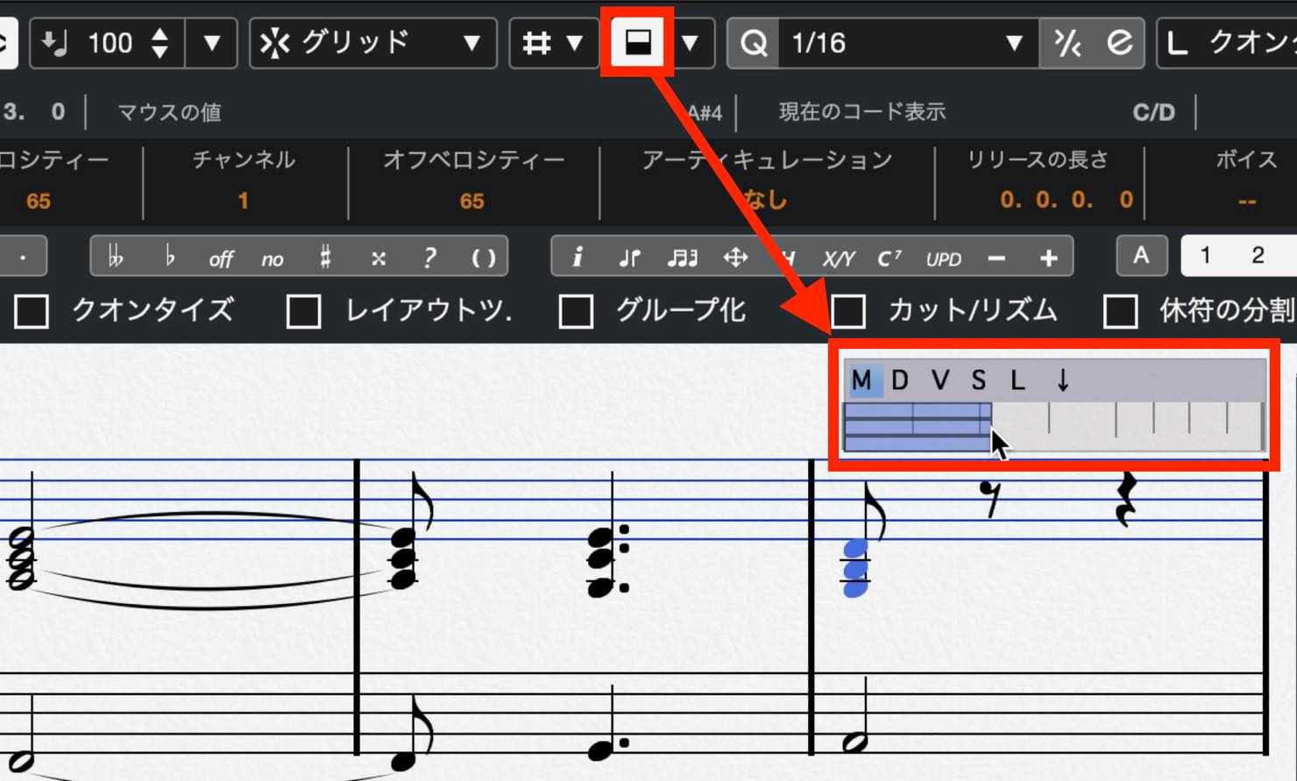Screen dimensions: 1297x781
Task: Click the V button on bar handle
Action: click(x=940, y=380)
